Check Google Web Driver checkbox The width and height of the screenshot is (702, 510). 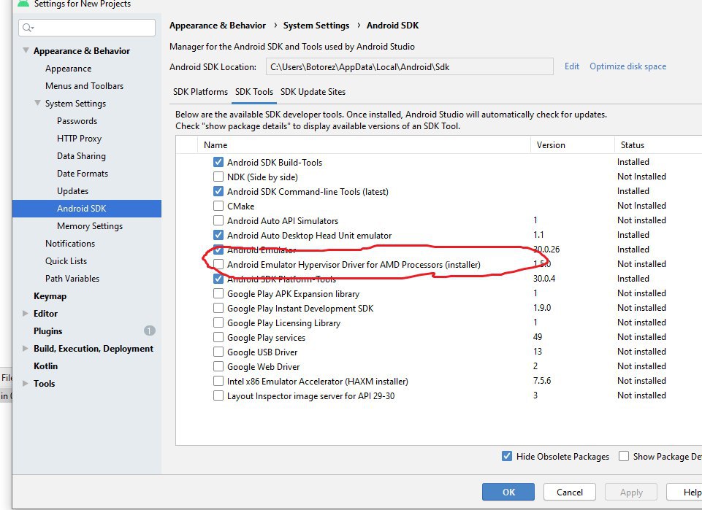pyautogui.click(x=218, y=366)
